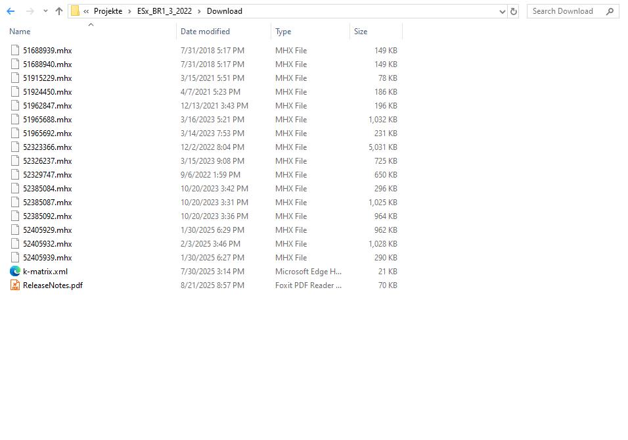The height and width of the screenshot is (440, 628).
Task: Toggle Name column sort direction
Action: 20,31
